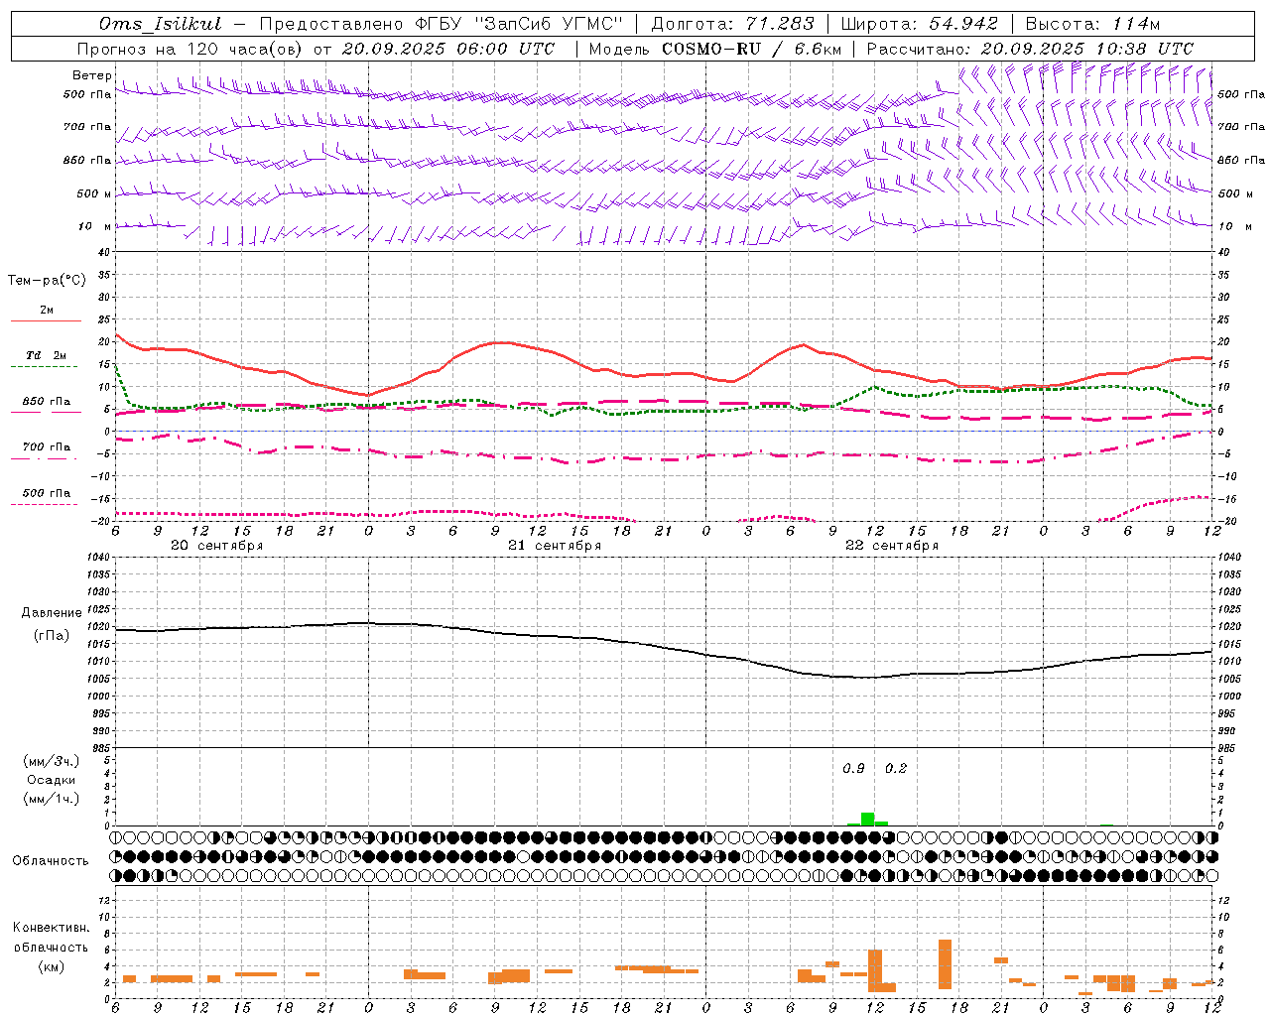Click the 10 м wind level label on left
The width and height of the screenshot is (1270, 1016).
95,226
